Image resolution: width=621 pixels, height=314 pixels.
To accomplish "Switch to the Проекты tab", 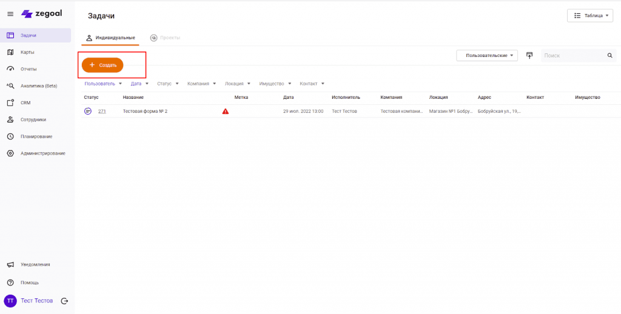I will 165,38.
